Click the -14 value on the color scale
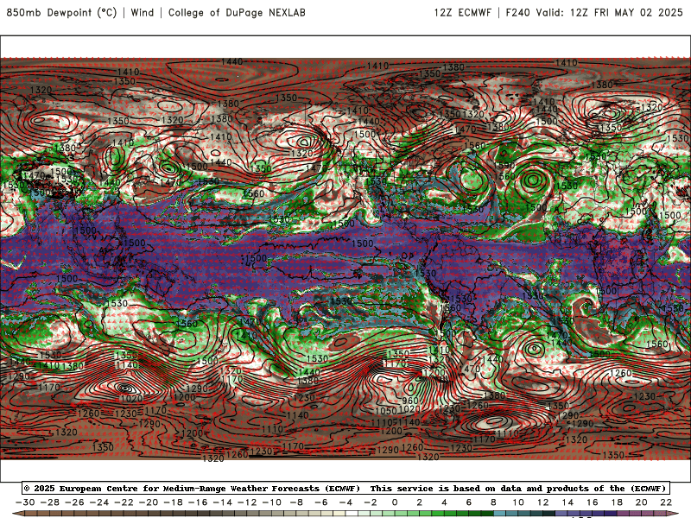The image size is (691, 518). pos(223,502)
